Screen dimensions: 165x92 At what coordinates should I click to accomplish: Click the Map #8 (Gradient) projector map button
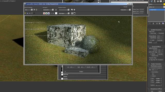[157, 60]
